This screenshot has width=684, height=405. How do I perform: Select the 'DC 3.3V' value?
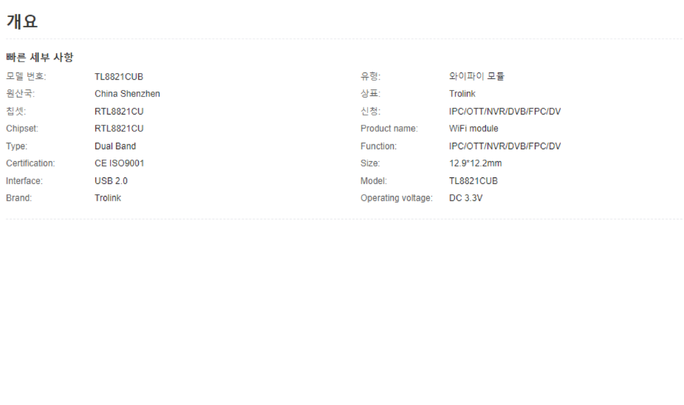(466, 198)
